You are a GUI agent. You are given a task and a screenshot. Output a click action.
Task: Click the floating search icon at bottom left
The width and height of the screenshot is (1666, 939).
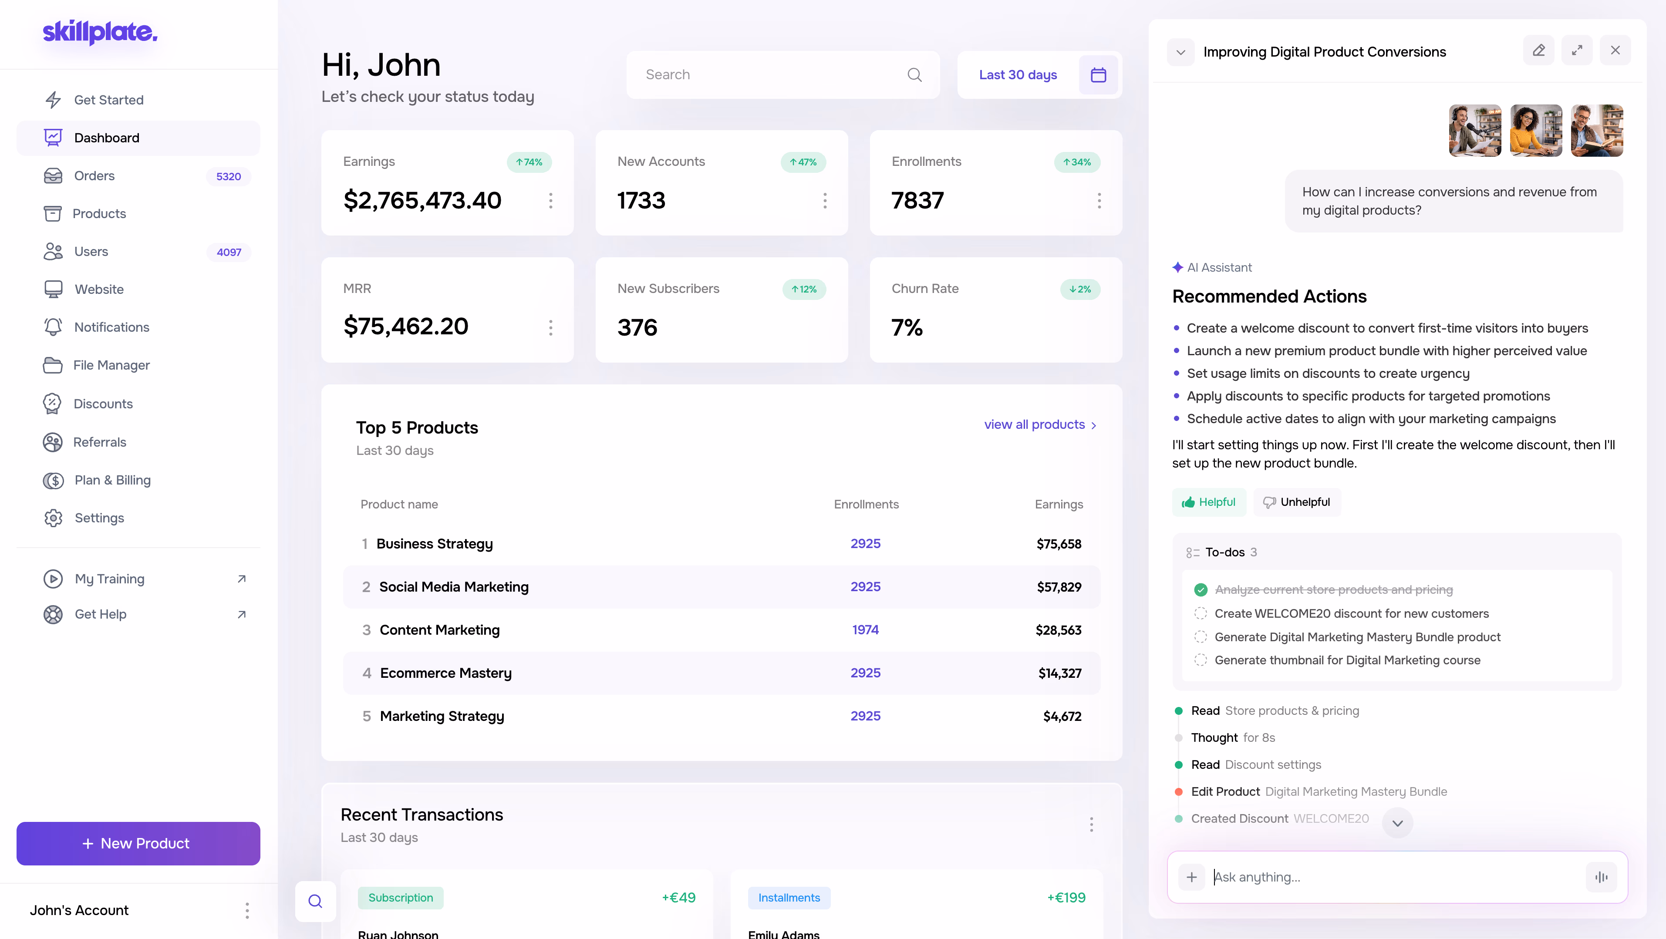(315, 901)
